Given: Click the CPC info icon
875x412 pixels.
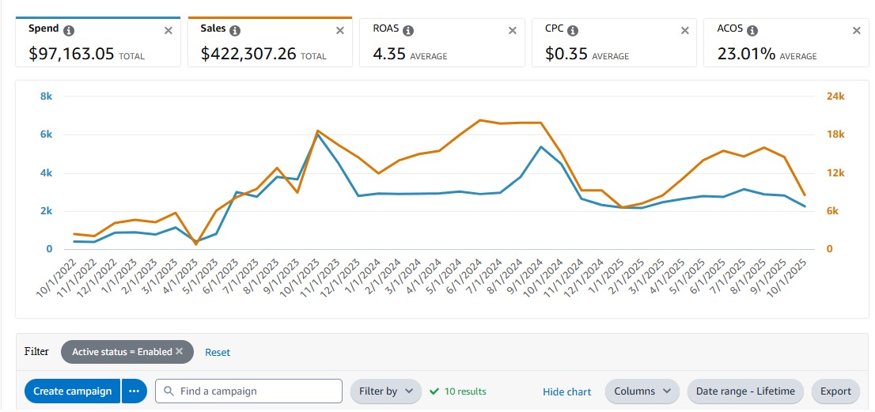Looking at the screenshot, I should click(573, 30).
